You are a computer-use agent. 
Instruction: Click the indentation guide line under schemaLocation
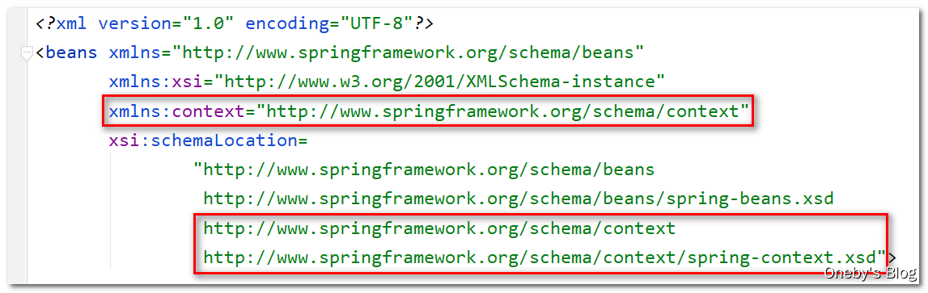[110, 212]
